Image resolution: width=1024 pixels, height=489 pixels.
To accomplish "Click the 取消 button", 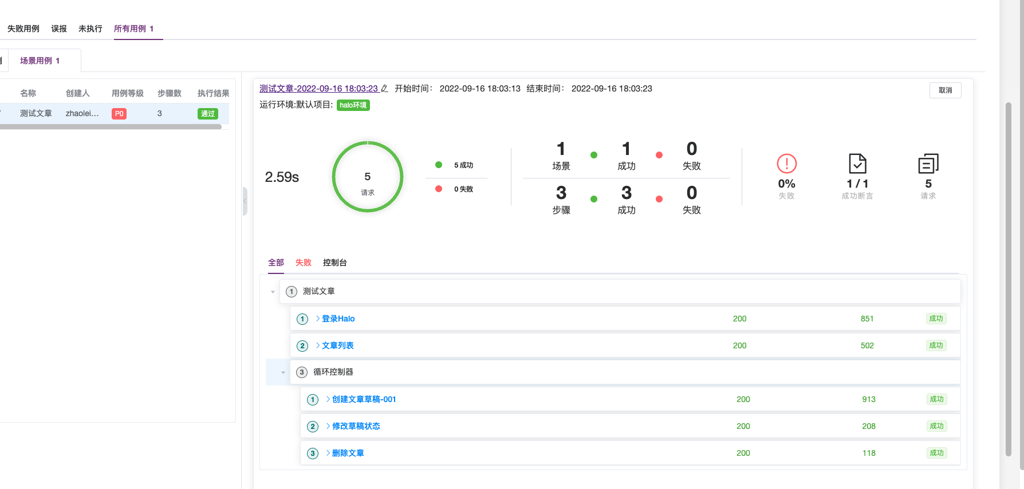I will coord(946,90).
